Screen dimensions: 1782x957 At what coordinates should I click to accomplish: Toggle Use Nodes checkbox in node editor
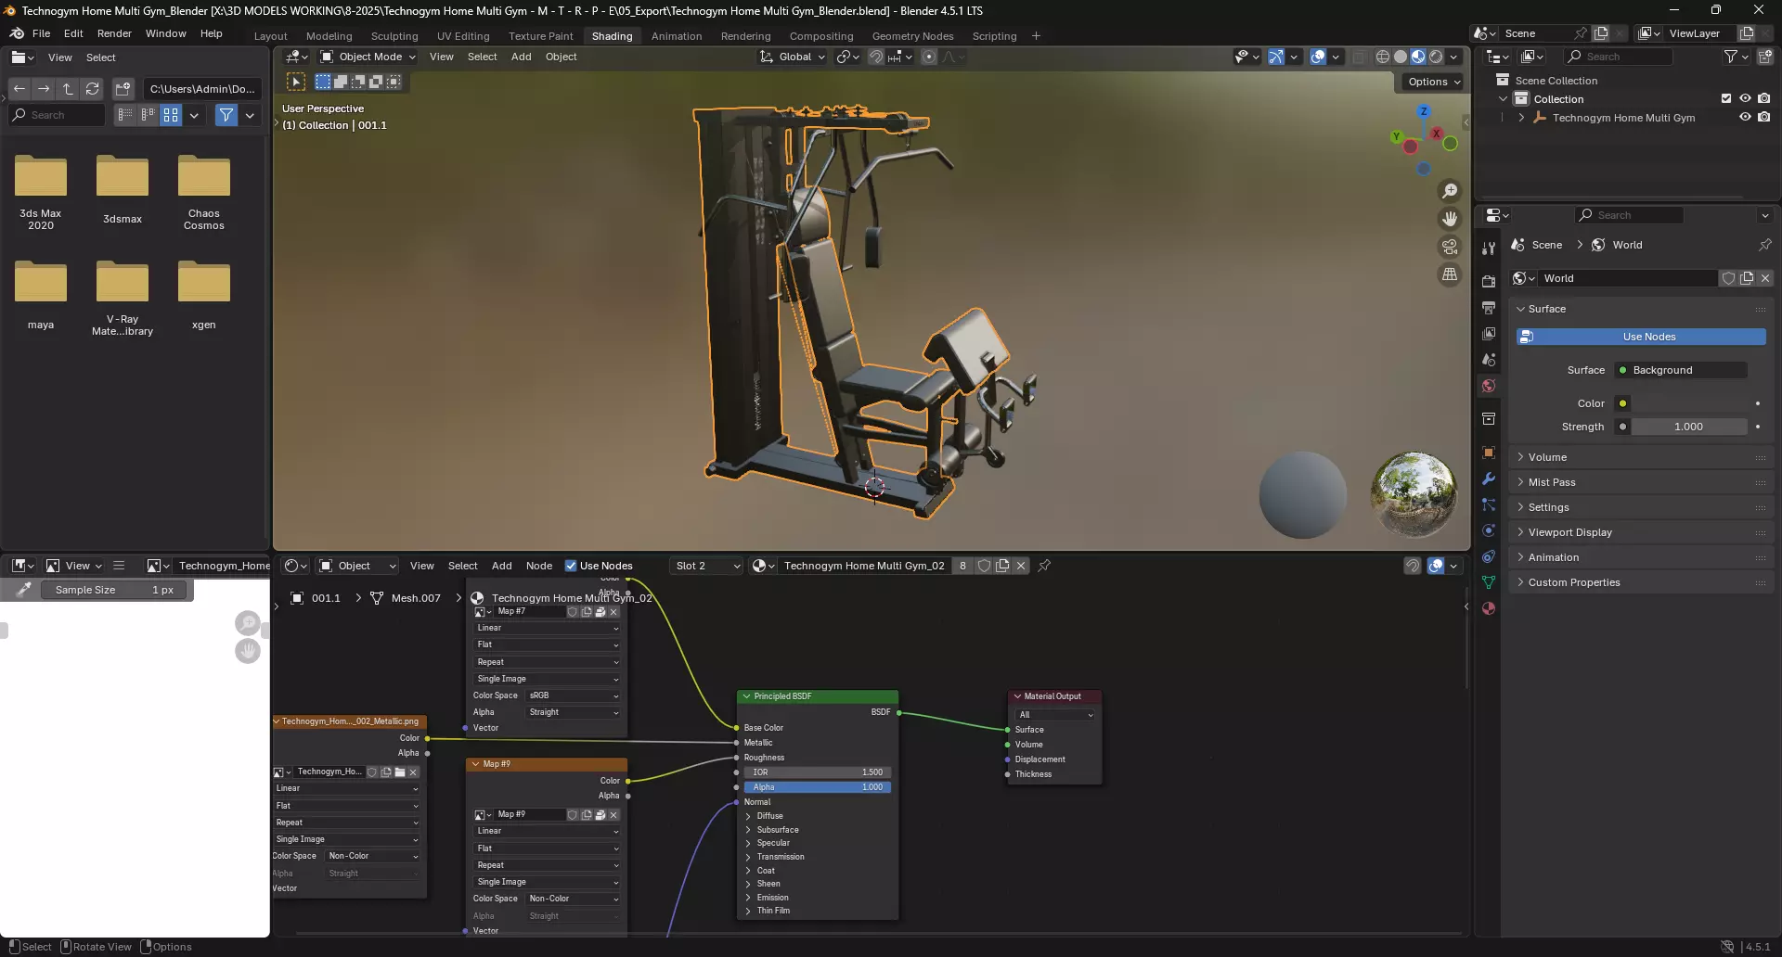[571, 566]
